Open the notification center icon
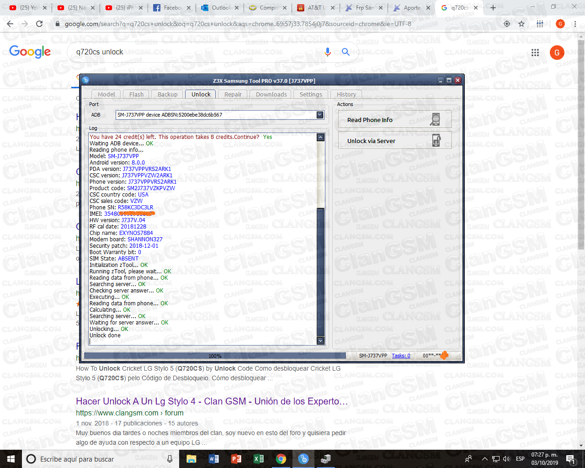 click(x=570, y=459)
